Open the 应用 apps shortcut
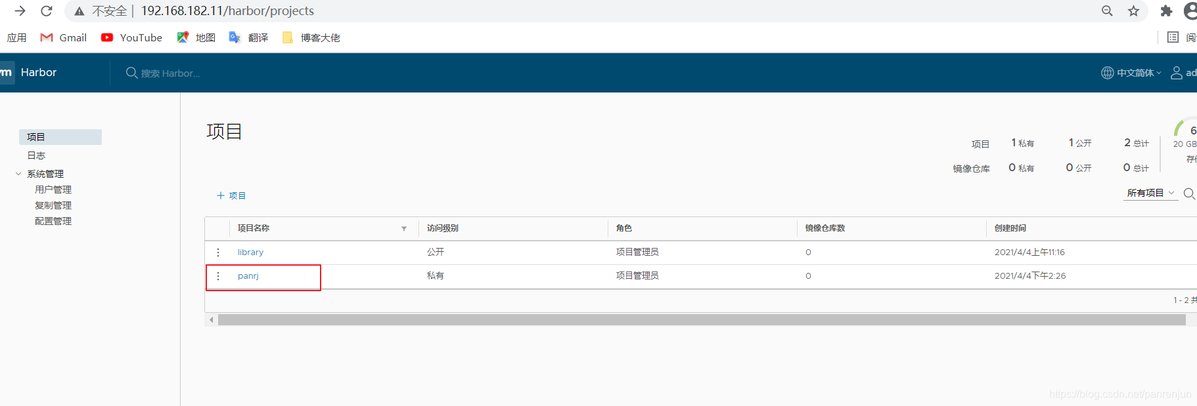This screenshot has width=1197, height=406. pyautogui.click(x=16, y=37)
